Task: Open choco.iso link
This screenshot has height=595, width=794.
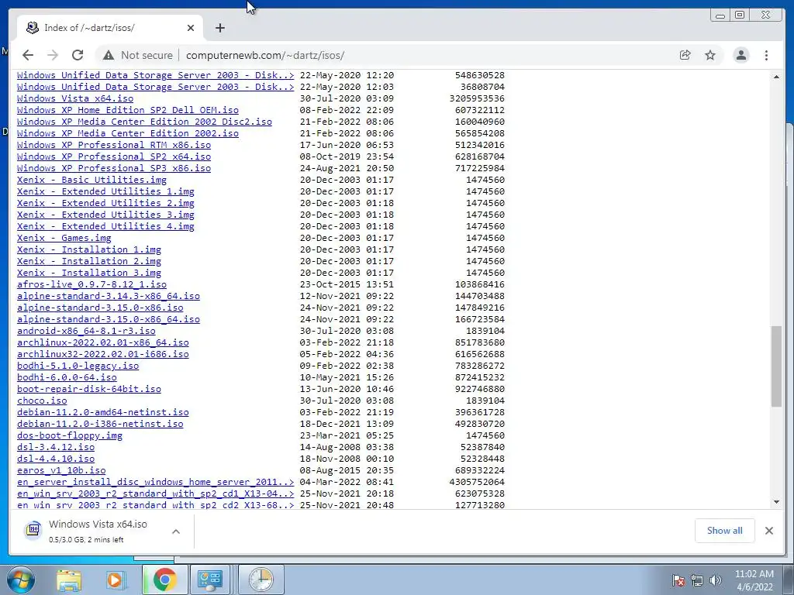Action: tap(42, 401)
